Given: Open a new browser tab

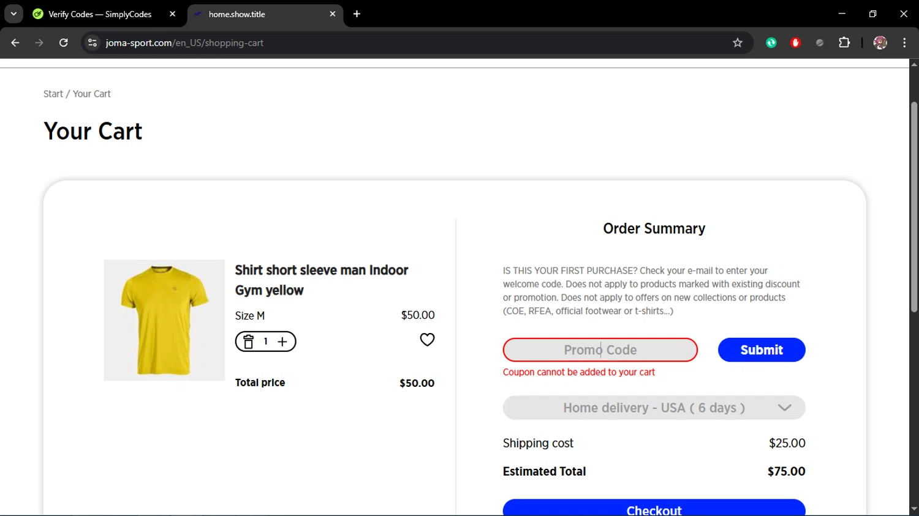Looking at the screenshot, I should [357, 13].
